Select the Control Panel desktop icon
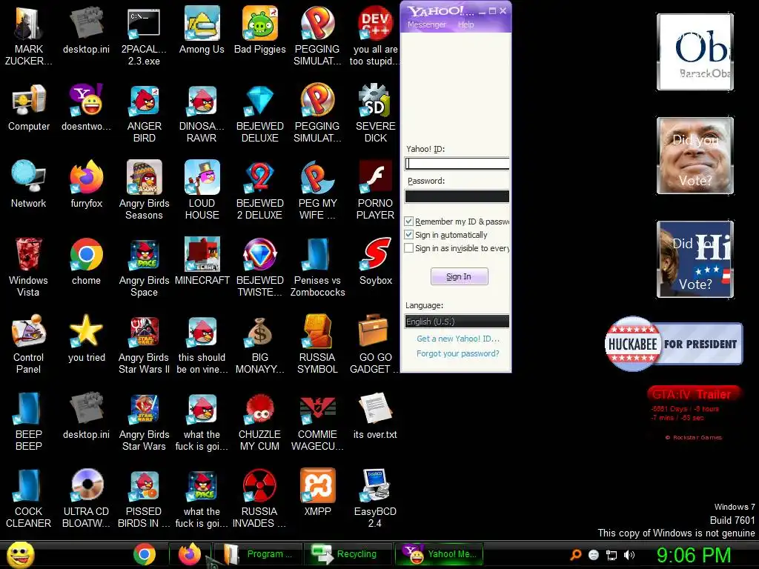759x569 pixels. [x=29, y=344]
